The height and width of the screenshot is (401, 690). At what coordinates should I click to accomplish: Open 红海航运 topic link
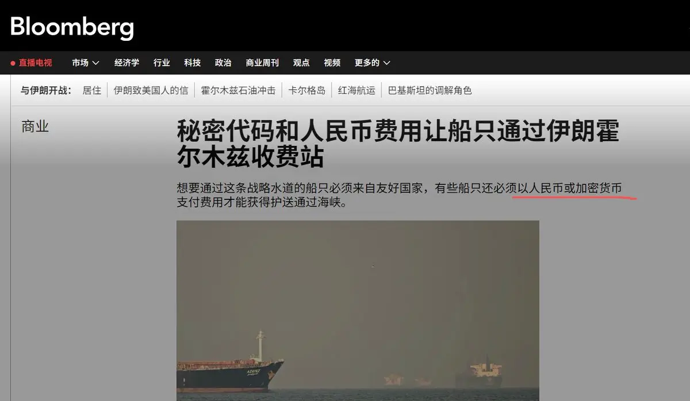(356, 90)
